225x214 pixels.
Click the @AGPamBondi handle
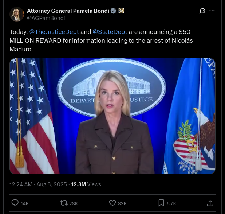pyautogui.click(x=46, y=18)
